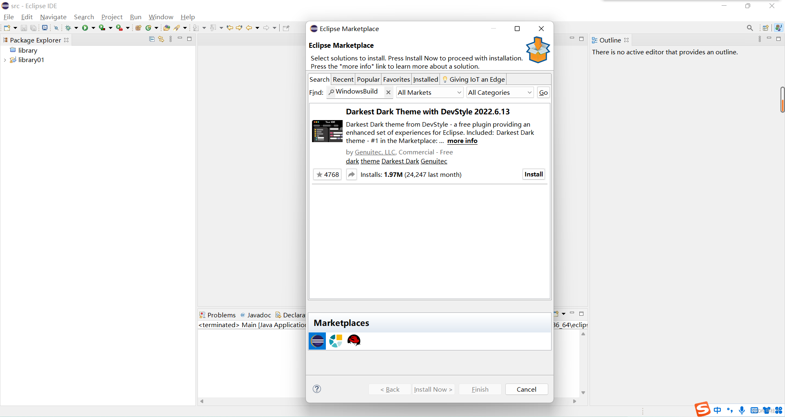The width and height of the screenshot is (785, 417).
Task: Click Collapse All in Package Explorer
Action: [x=152, y=39]
